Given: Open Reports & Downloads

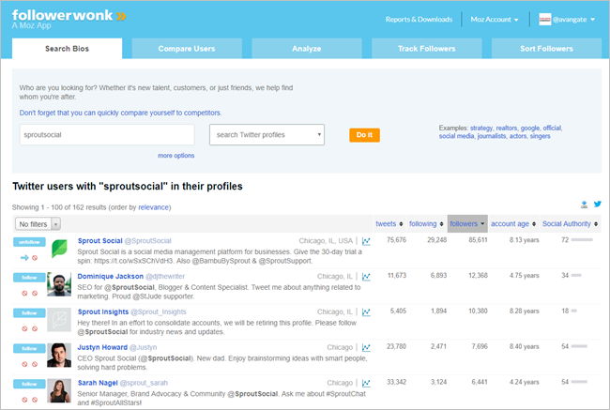Looking at the screenshot, I should tap(419, 20).
